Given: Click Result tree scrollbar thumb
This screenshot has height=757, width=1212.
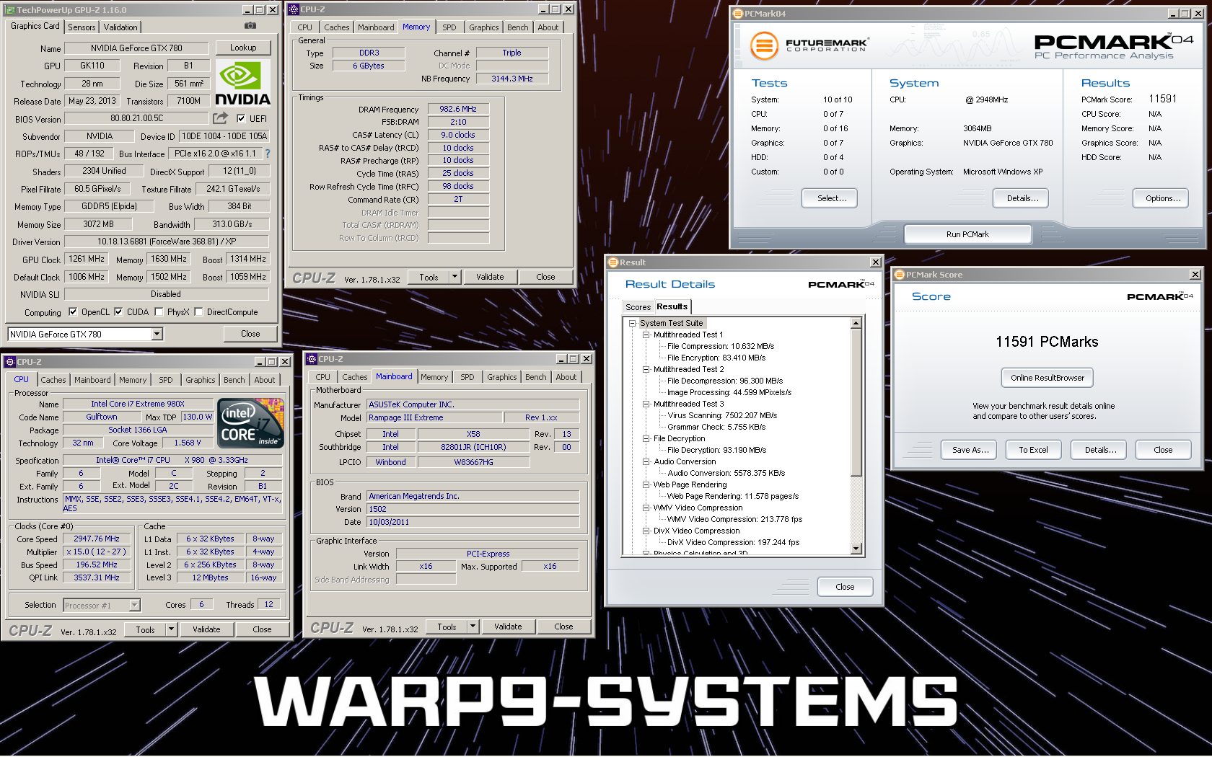Looking at the screenshot, I should point(856,402).
